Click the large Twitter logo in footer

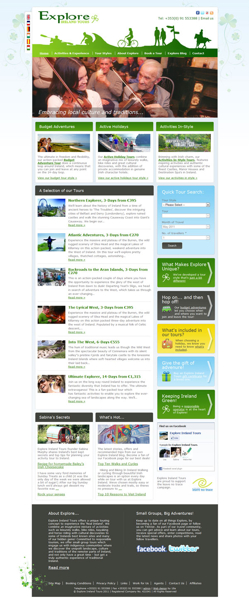184,549
